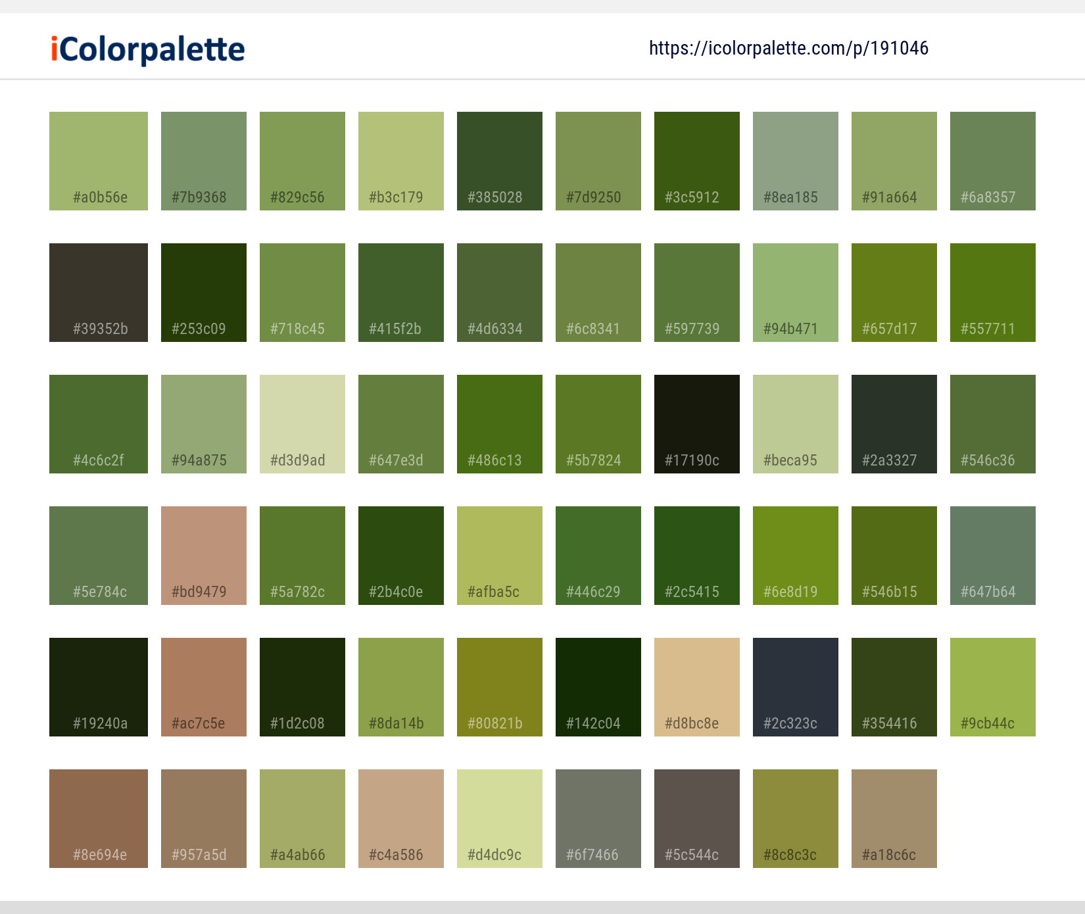The height and width of the screenshot is (914, 1085).
Task: Select the #718c45 swatch
Action: [x=302, y=293]
